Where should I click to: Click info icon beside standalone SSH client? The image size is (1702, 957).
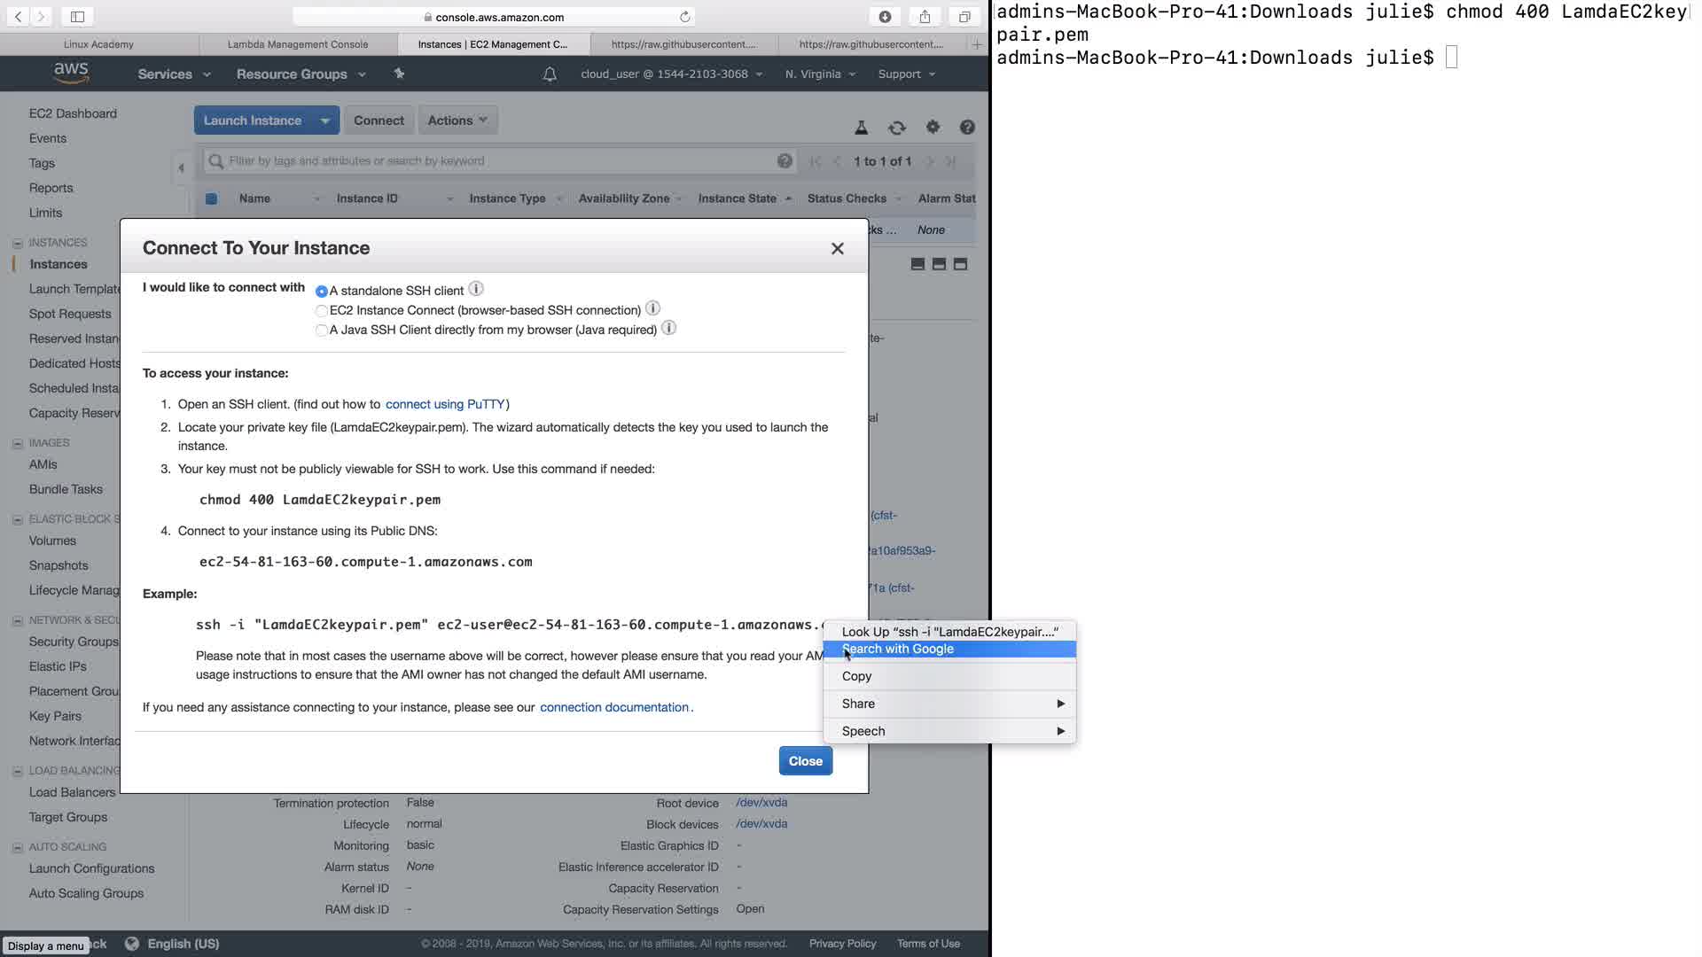pos(476,289)
